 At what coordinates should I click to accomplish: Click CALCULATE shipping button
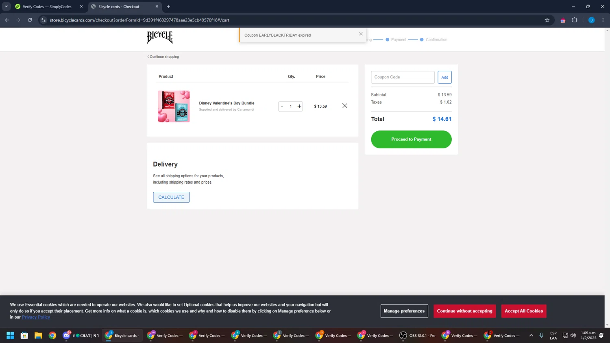[171, 197]
